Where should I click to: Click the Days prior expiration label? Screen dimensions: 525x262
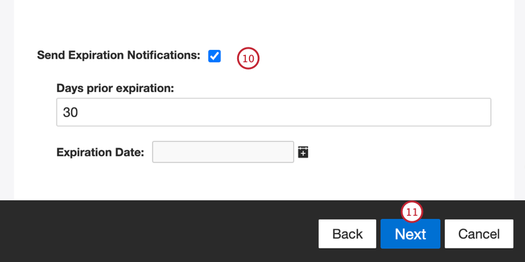115,88
